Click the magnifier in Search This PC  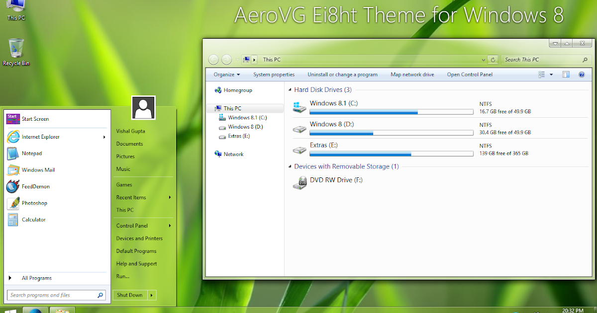[585, 60]
